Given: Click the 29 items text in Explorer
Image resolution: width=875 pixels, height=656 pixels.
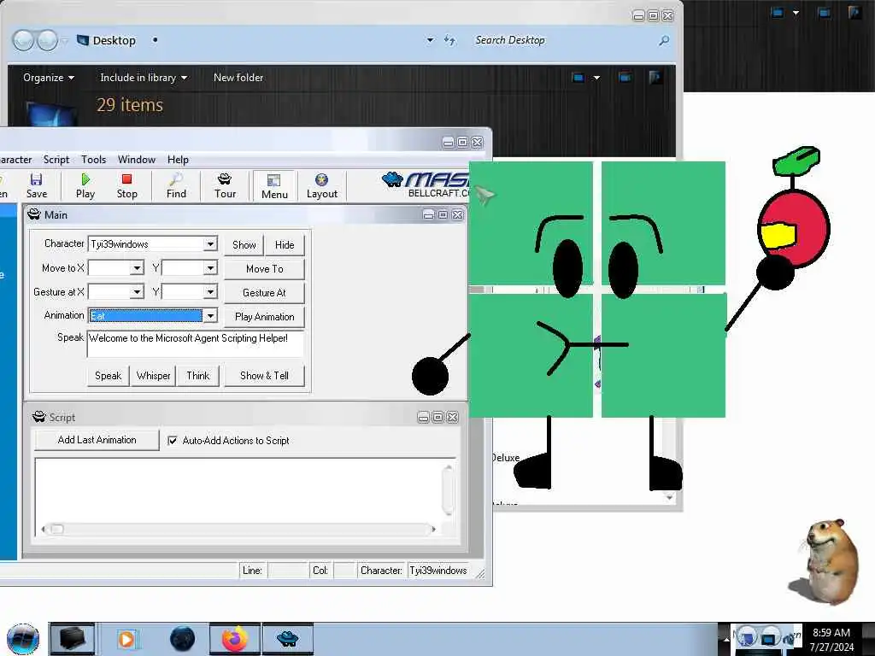Looking at the screenshot, I should (x=130, y=105).
